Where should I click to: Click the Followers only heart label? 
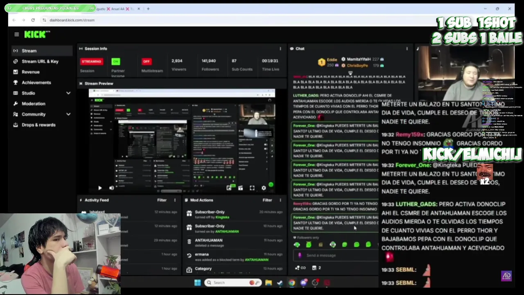tap(306, 238)
